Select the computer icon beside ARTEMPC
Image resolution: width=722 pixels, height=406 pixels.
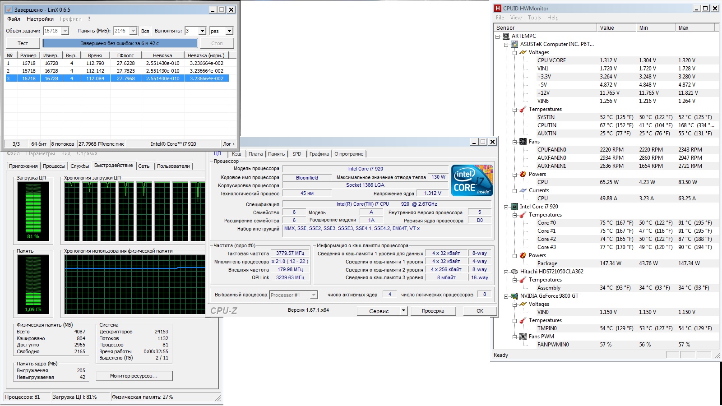(506, 36)
